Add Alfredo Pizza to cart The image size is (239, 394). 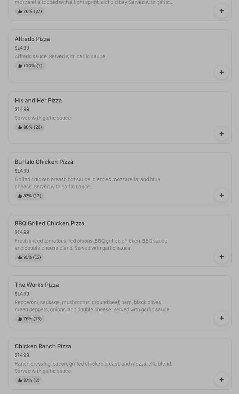pos(221,72)
